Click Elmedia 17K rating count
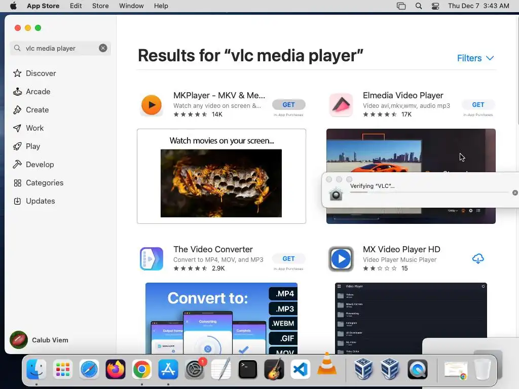The width and height of the screenshot is (519, 389). pos(406,114)
